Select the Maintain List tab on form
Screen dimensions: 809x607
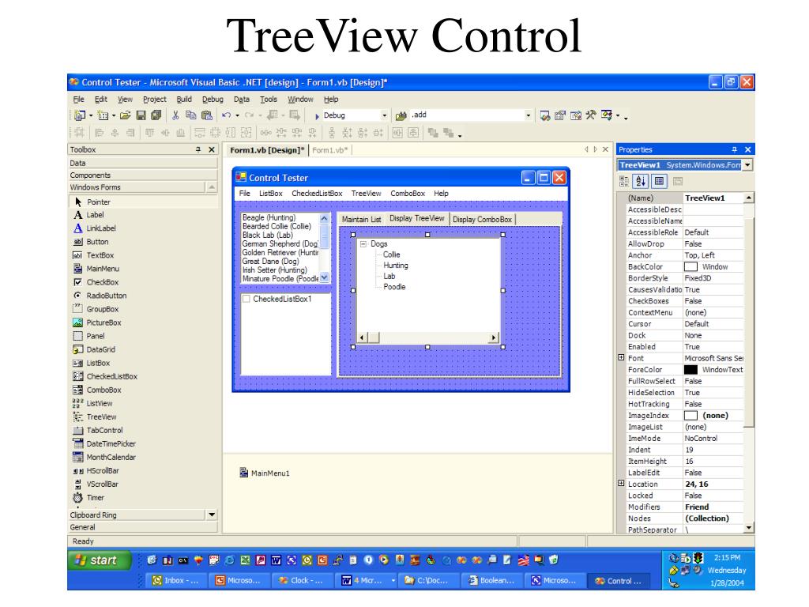point(361,220)
